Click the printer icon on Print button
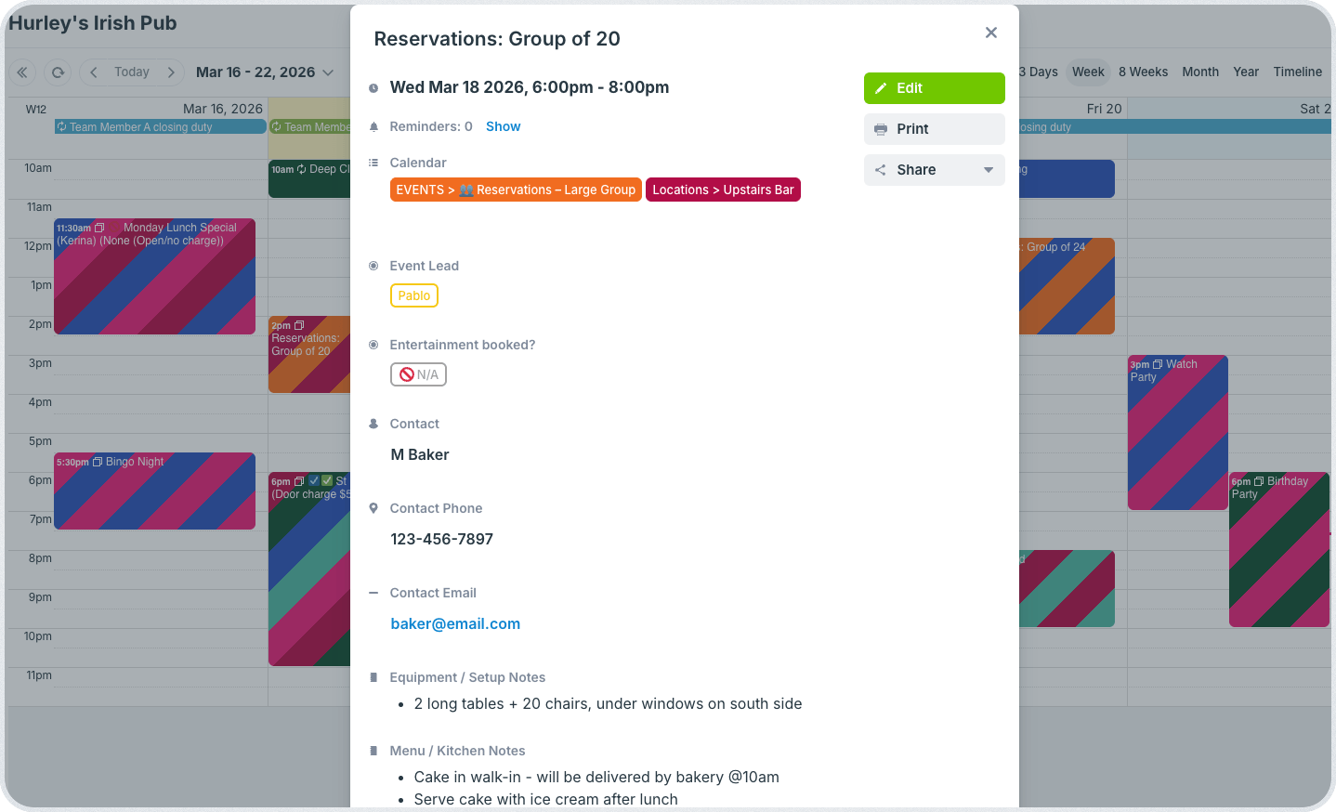The height and width of the screenshot is (812, 1336). (x=881, y=129)
